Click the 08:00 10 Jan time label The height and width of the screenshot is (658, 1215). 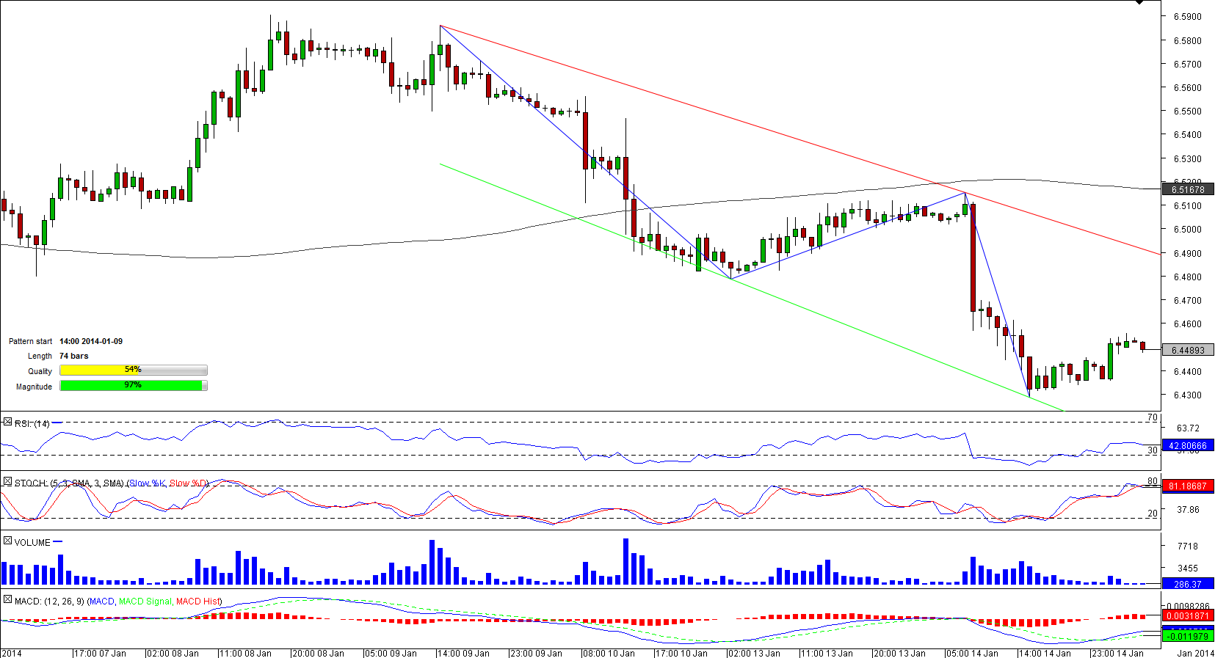coord(609,654)
